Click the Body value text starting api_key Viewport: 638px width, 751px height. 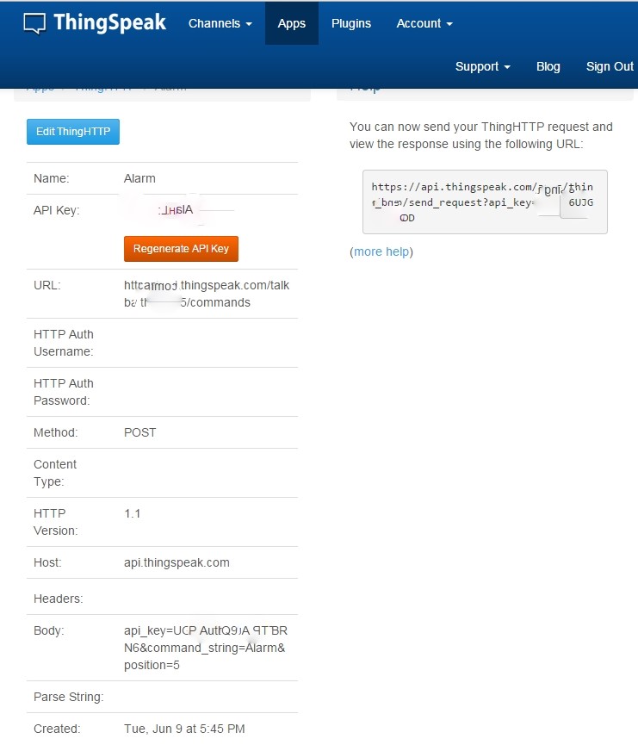pyautogui.click(x=206, y=648)
